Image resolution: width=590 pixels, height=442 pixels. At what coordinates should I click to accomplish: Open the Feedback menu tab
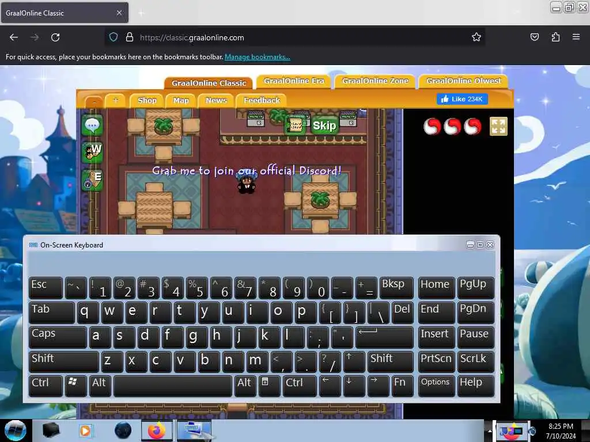(x=262, y=100)
